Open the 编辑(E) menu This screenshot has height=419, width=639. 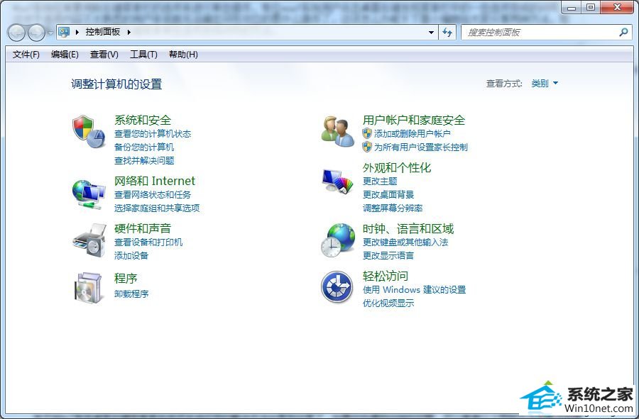coord(65,55)
